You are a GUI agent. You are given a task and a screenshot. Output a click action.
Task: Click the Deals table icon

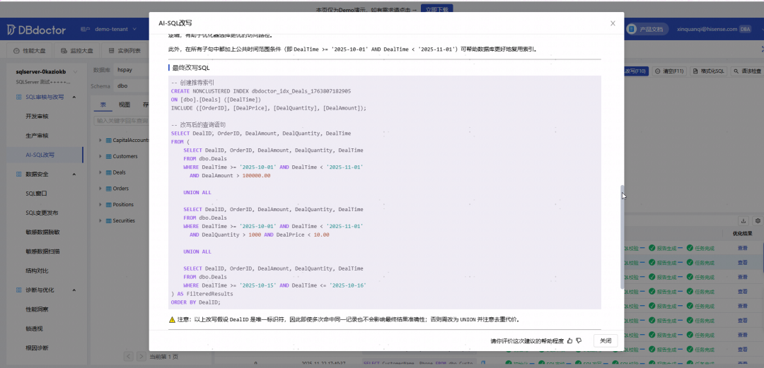coord(108,173)
